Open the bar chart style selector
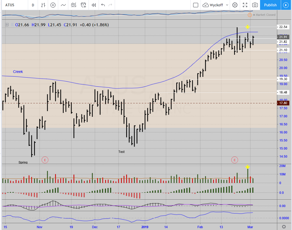The width and height of the screenshot is (292, 230). (x=43, y=5)
